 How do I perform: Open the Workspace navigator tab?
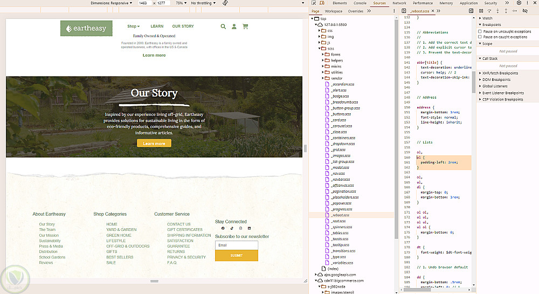(334, 11)
